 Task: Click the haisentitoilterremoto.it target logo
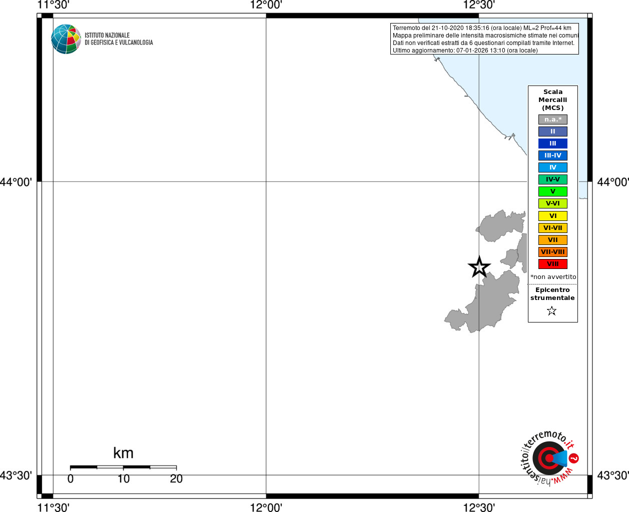pyautogui.click(x=549, y=457)
